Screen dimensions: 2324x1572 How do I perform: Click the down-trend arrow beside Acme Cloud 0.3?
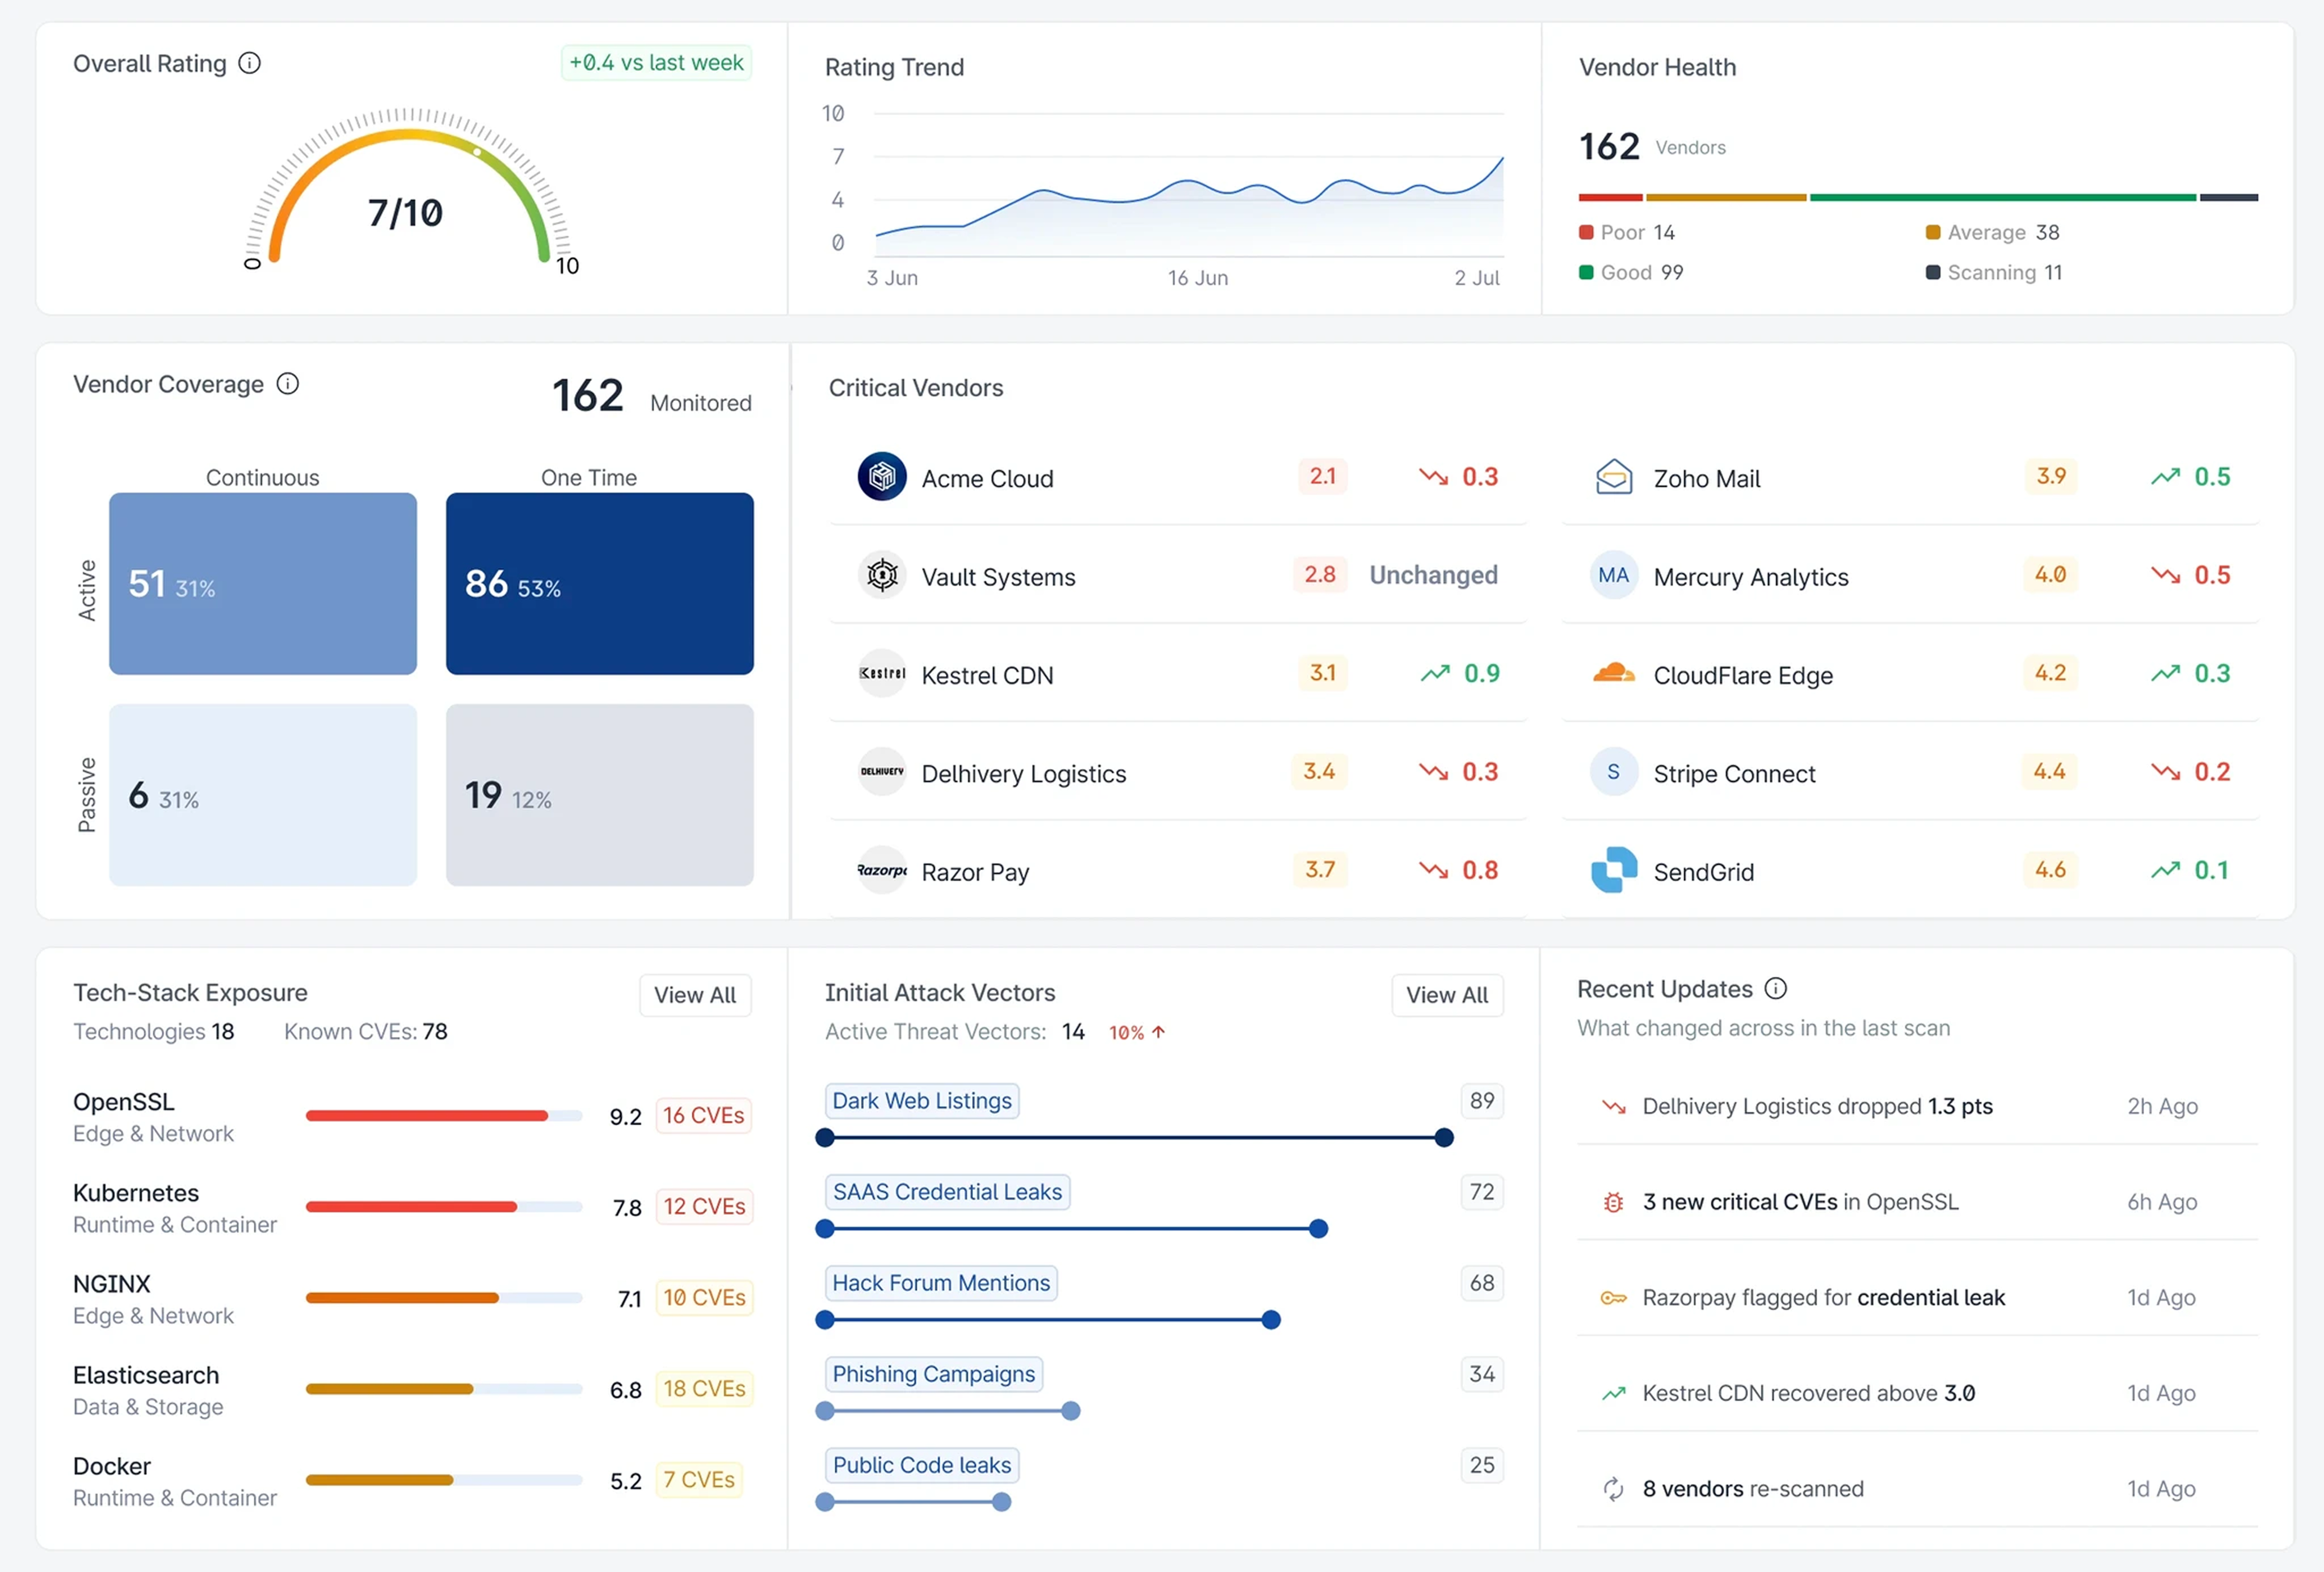[x=1434, y=477]
